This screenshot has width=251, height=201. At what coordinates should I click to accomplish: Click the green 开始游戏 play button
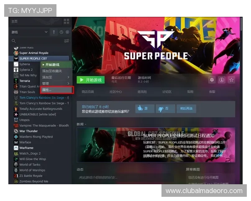(91, 80)
